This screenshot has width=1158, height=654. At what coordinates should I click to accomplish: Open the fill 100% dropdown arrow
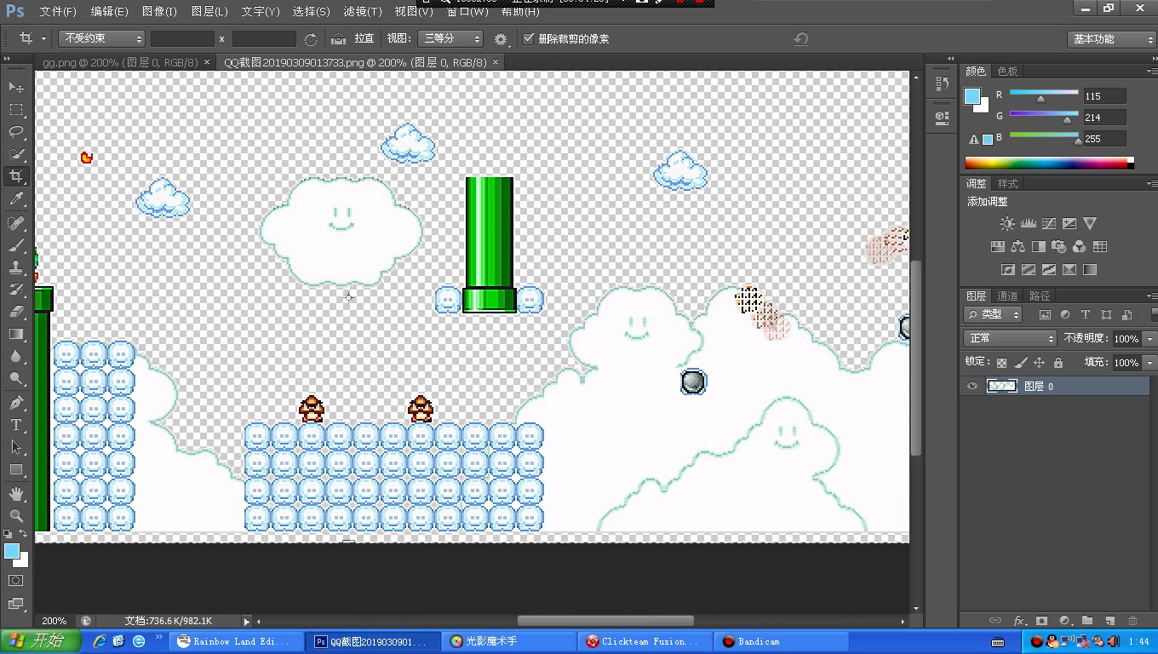point(1149,363)
